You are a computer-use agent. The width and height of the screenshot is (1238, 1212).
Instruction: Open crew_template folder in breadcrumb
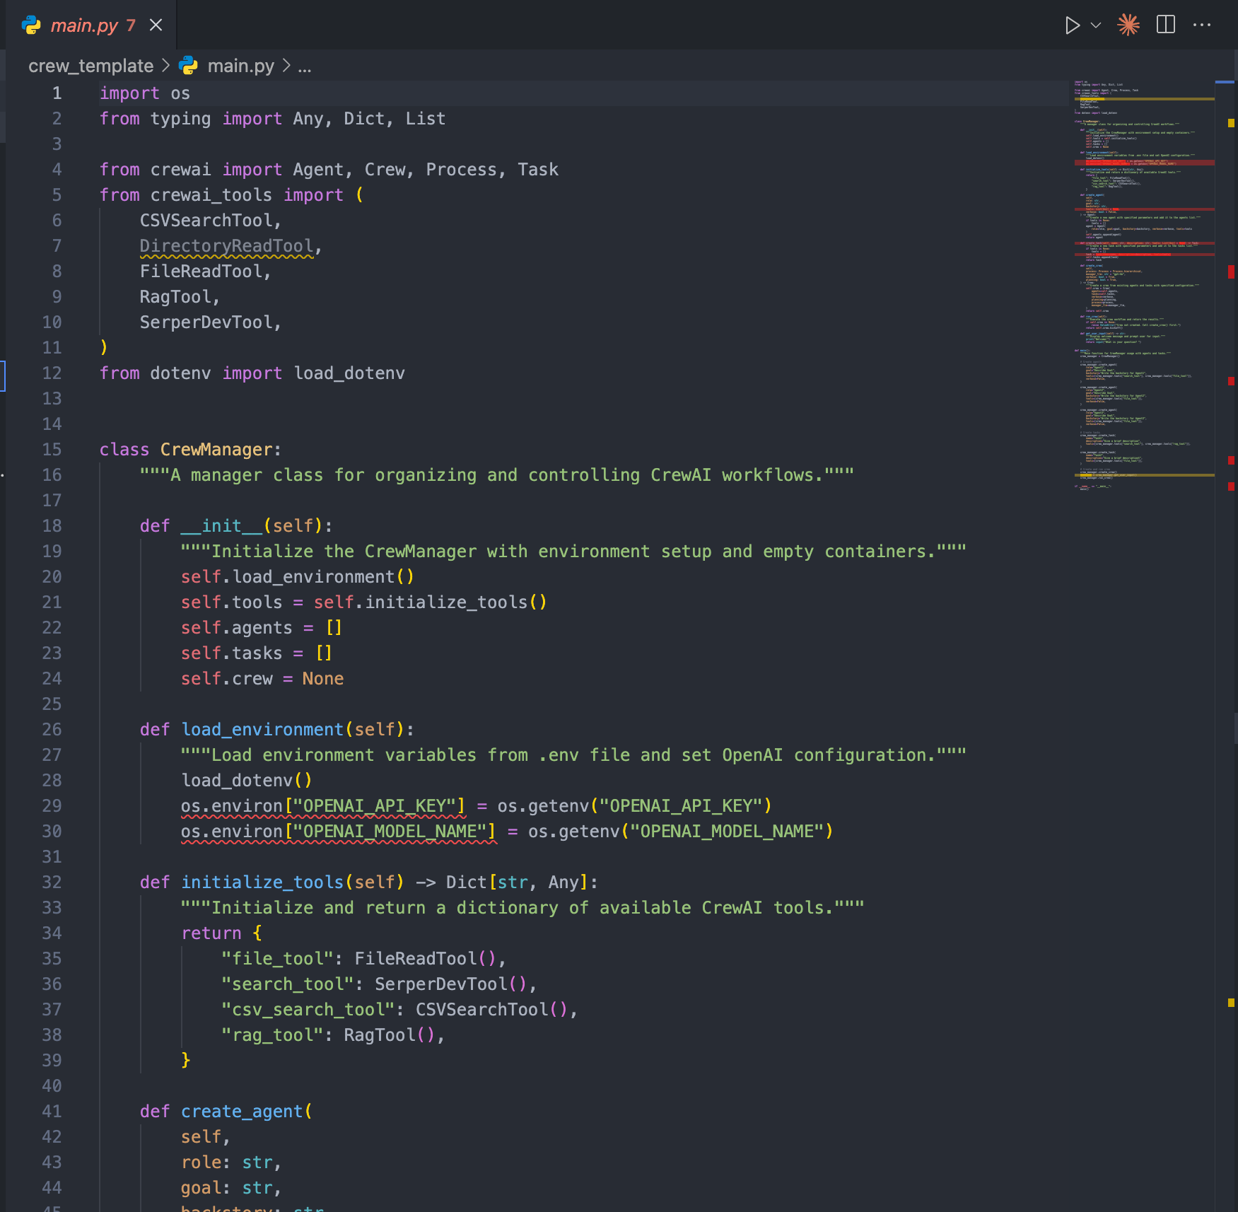coord(90,66)
